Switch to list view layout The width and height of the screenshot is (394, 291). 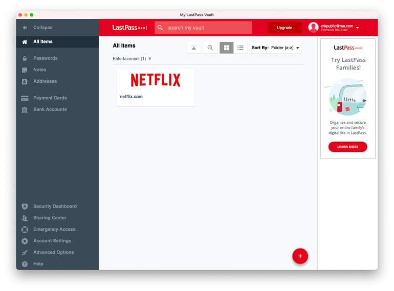click(x=240, y=48)
